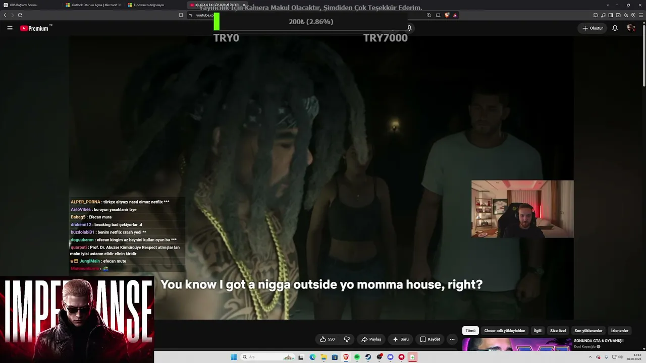Open the tab search dropdown arrow
Screen dimensions: 646x363
[x=607, y=5]
